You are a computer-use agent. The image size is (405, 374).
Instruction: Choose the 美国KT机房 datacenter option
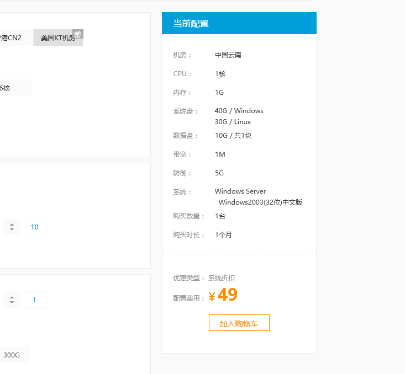click(57, 38)
